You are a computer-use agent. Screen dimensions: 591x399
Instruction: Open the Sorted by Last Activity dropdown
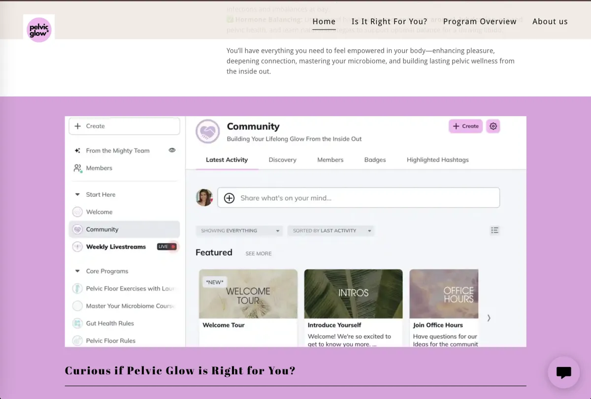[330, 231]
